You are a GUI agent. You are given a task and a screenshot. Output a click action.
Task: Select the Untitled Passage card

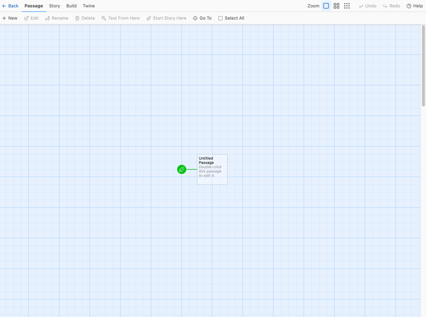tap(212, 170)
